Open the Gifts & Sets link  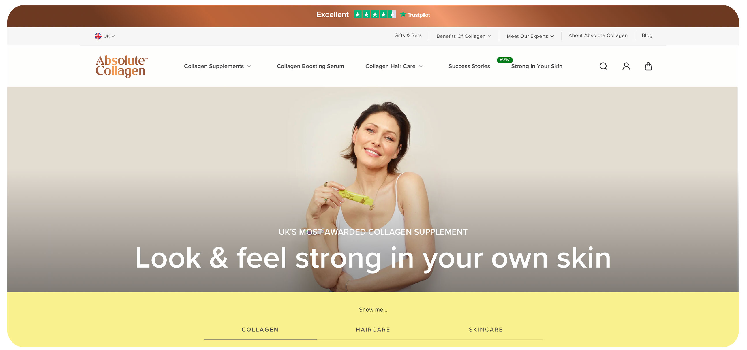point(408,35)
